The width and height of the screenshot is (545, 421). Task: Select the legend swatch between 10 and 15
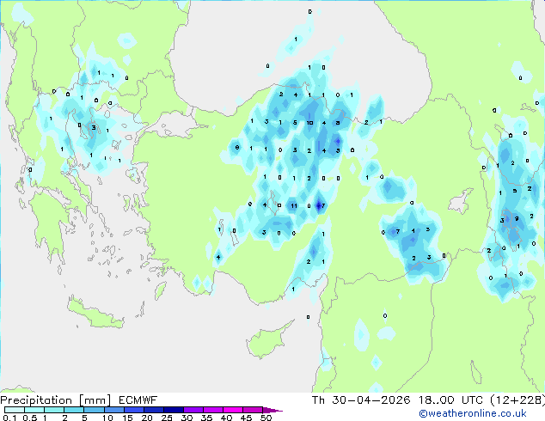click(x=113, y=410)
